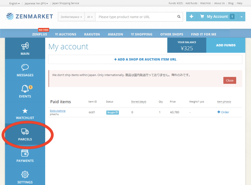This screenshot has height=185, width=251.
Task: Click Watchlist link in top bar
Action: tap(205, 3)
